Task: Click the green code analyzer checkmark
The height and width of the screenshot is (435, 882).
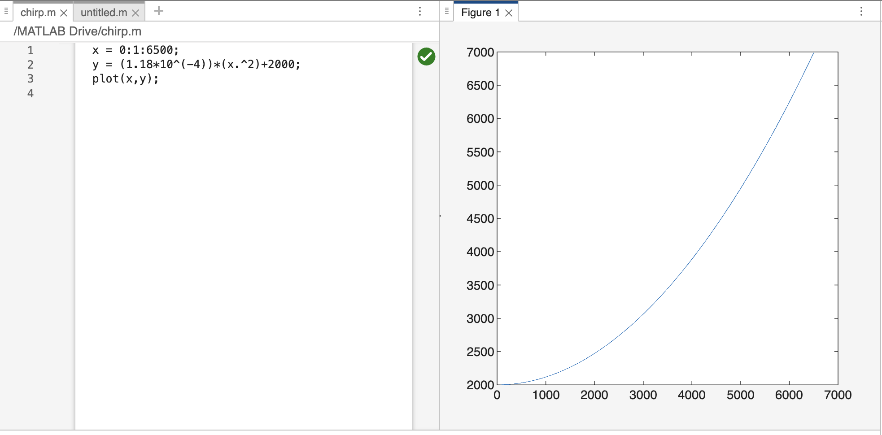Action: click(426, 57)
